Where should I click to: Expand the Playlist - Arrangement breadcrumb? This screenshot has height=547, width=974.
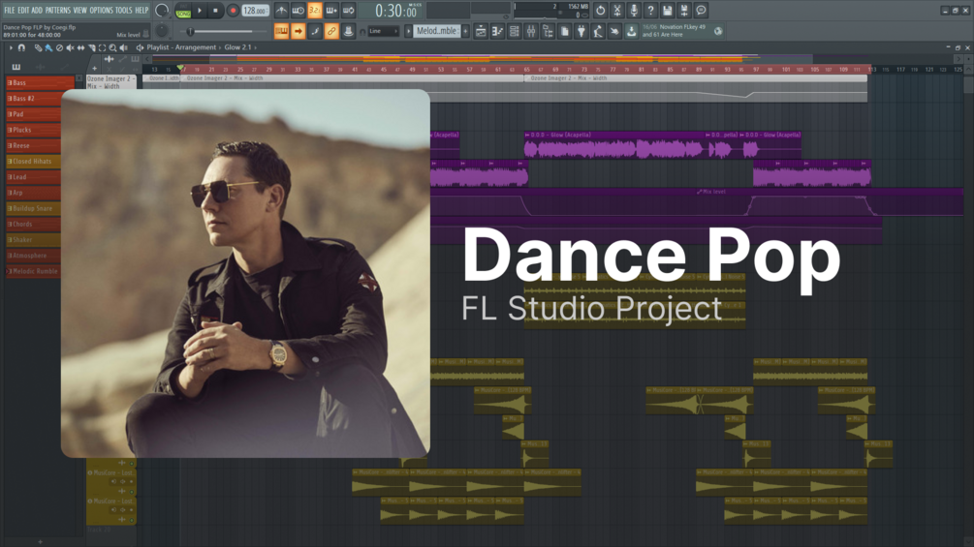point(181,47)
